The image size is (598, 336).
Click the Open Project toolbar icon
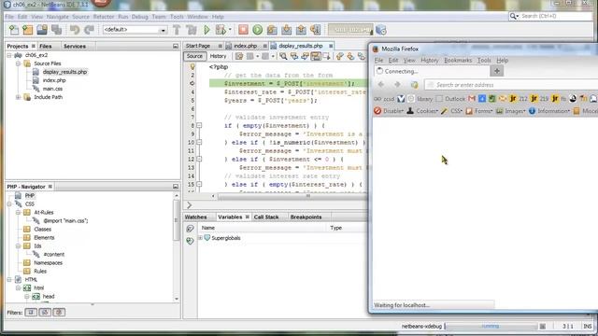[x=42, y=30]
